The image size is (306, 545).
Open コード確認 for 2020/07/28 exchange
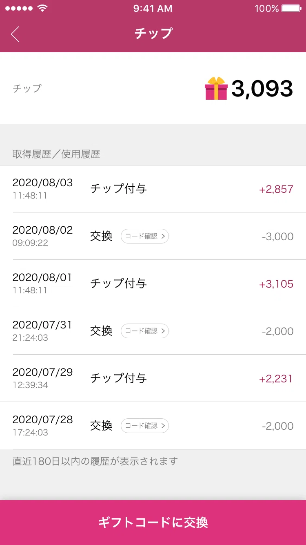145,426
